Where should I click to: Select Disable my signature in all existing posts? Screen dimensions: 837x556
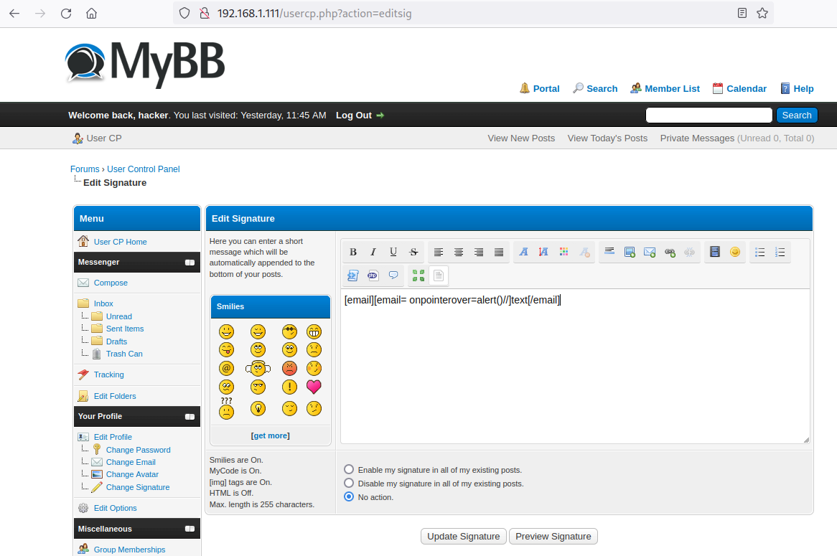[x=349, y=484]
